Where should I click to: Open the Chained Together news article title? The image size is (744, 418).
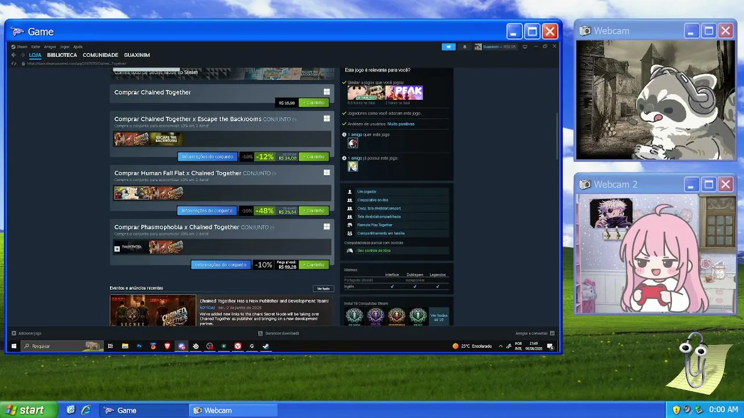[x=264, y=301]
